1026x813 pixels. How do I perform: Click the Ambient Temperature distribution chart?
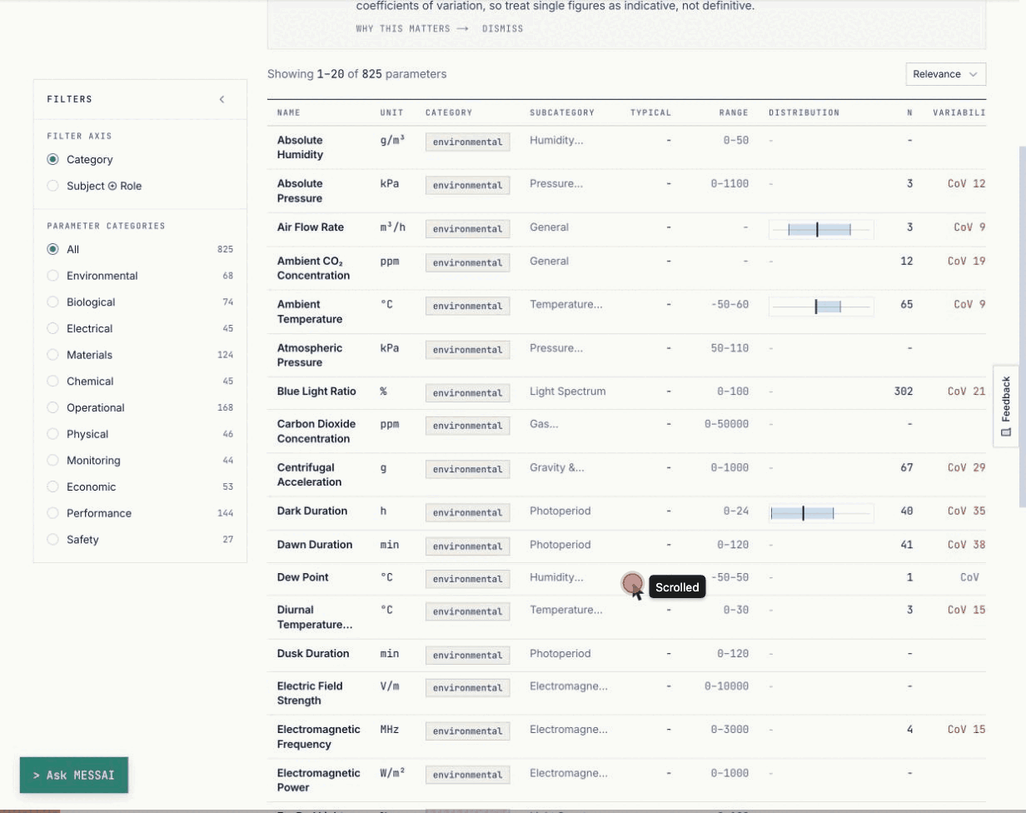click(x=821, y=307)
